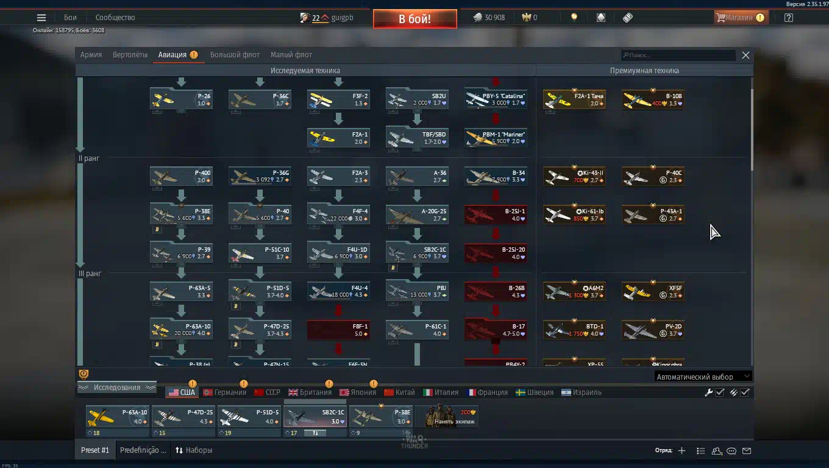Open the help question mark icon
Image resolution: width=829 pixels, height=468 pixels.
pos(789,18)
